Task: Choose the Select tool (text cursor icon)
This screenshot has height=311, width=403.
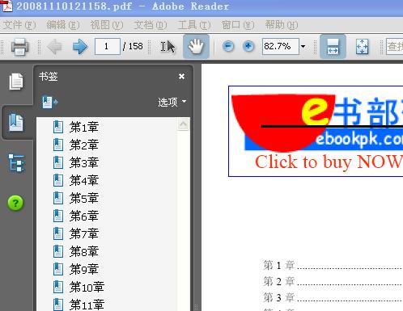Action: (x=168, y=47)
